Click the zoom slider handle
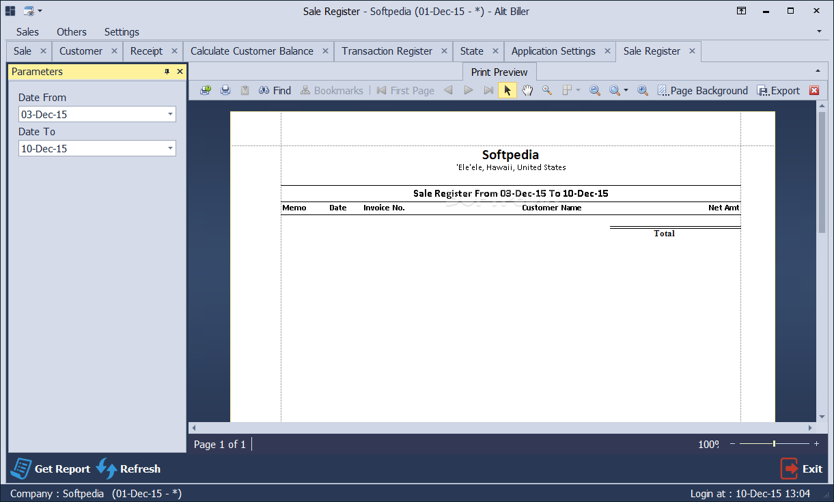The height and width of the screenshot is (502, 834). pyautogui.click(x=774, y=444)
